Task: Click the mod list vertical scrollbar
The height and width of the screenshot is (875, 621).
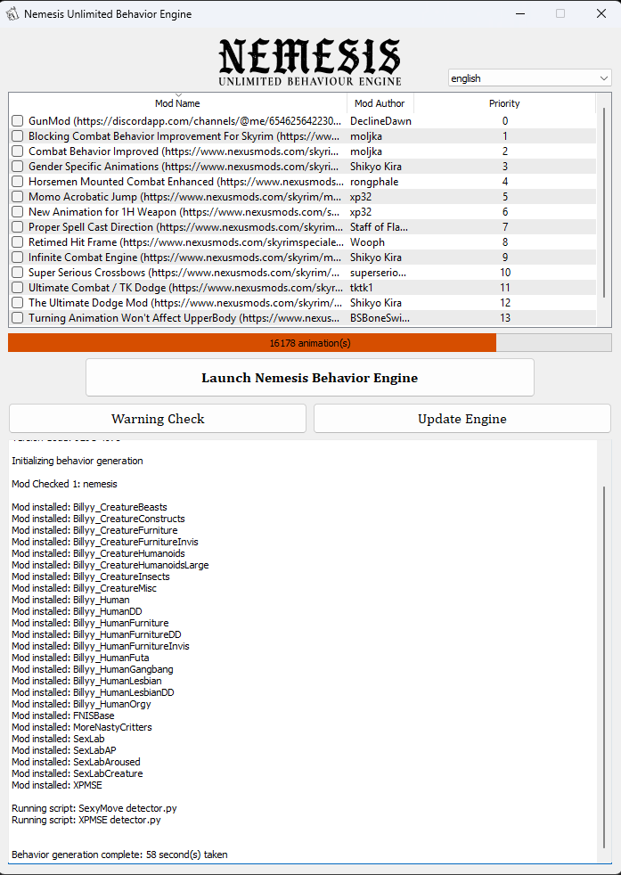Action: pos(604,202)
